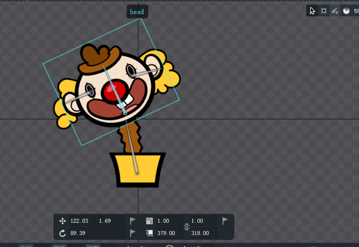Click the move translate icon
Image resolution: width=359 pixels, height=247 pixels.
tap(62, 221)
